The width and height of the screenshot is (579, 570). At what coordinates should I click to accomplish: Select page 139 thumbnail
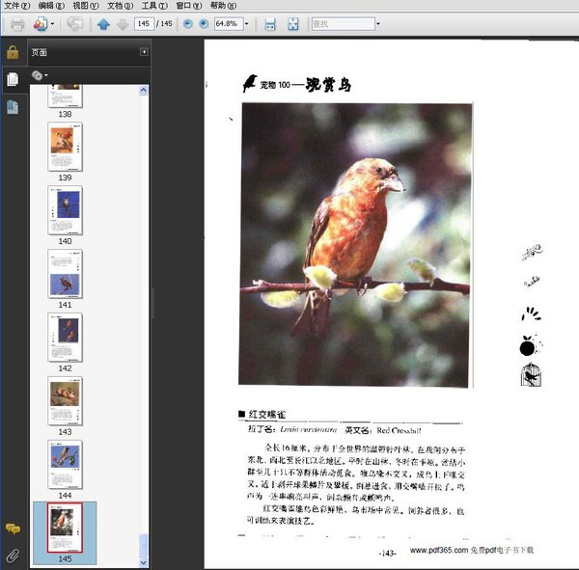coord(65,147)
